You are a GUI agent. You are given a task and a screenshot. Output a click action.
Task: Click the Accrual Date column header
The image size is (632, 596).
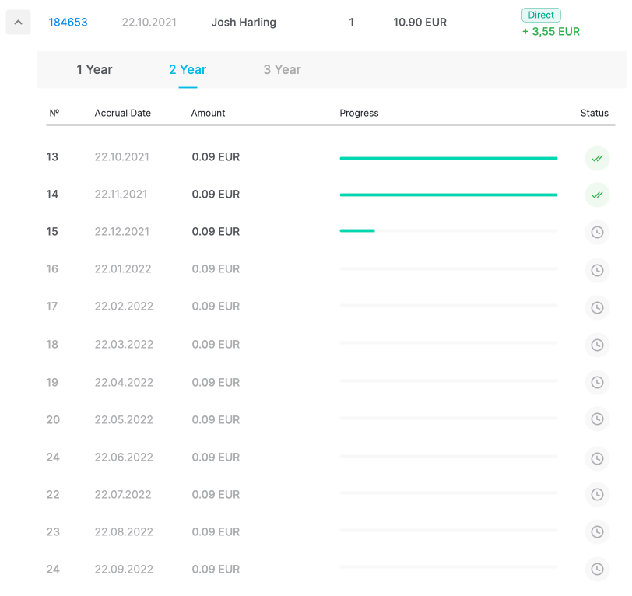(x=123, y=114)
